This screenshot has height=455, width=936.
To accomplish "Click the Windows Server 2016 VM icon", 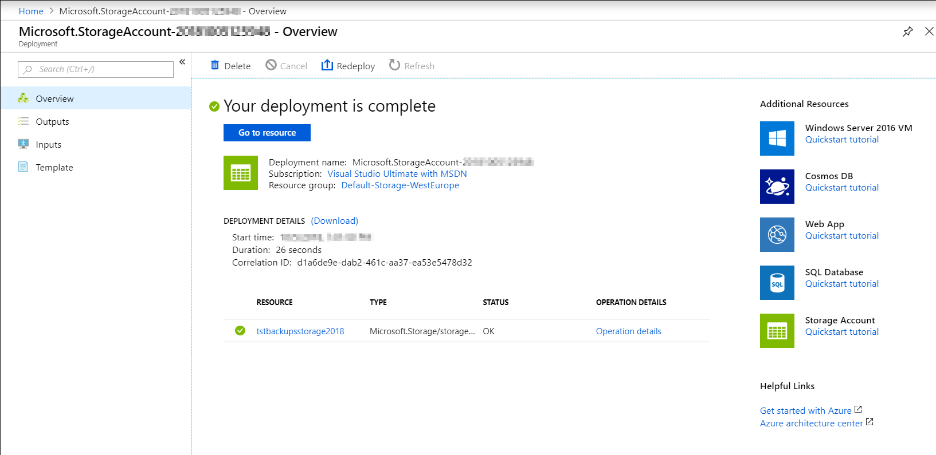I will pos(777,139).
